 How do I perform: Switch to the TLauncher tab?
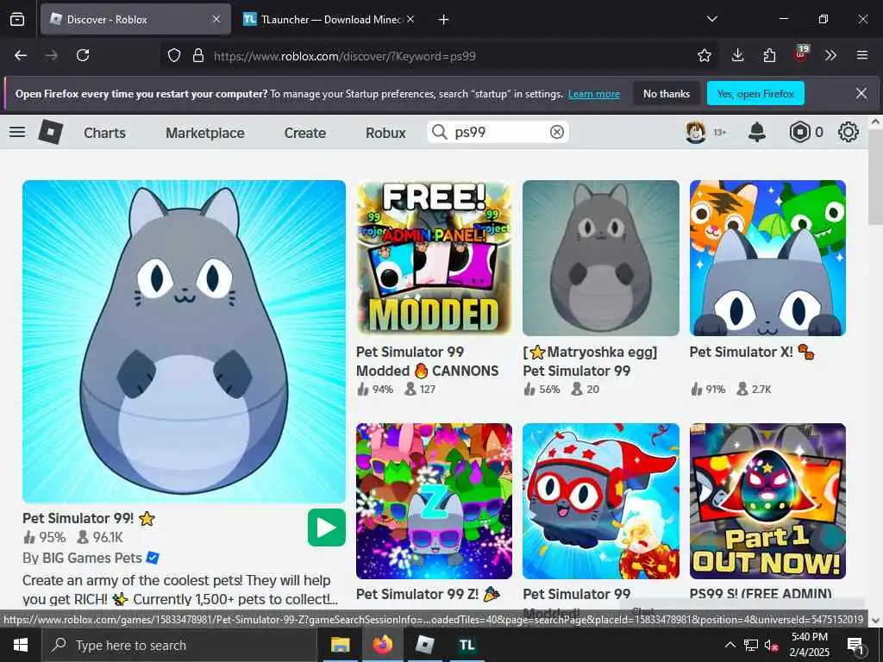click(329, 19)
